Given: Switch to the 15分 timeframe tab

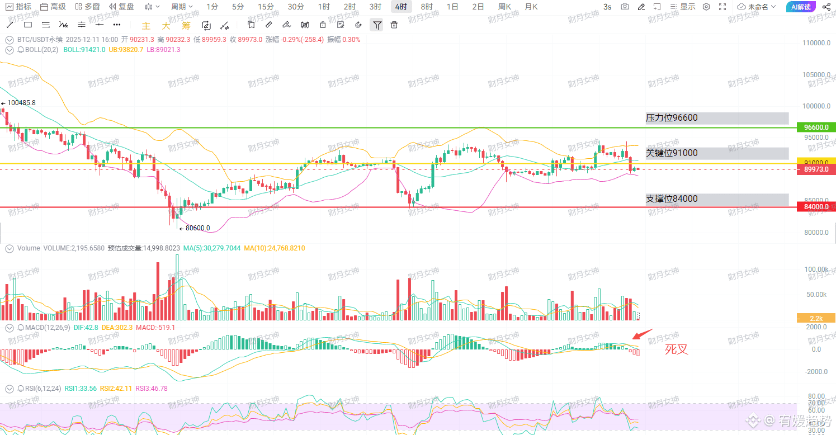Looking at the screenshot, I should click(266, 7).
